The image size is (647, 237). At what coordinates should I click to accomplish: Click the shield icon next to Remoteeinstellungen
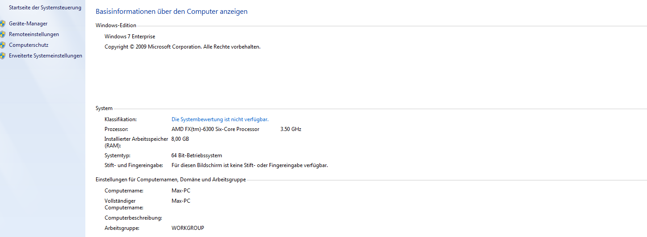(x=2, y=34)
